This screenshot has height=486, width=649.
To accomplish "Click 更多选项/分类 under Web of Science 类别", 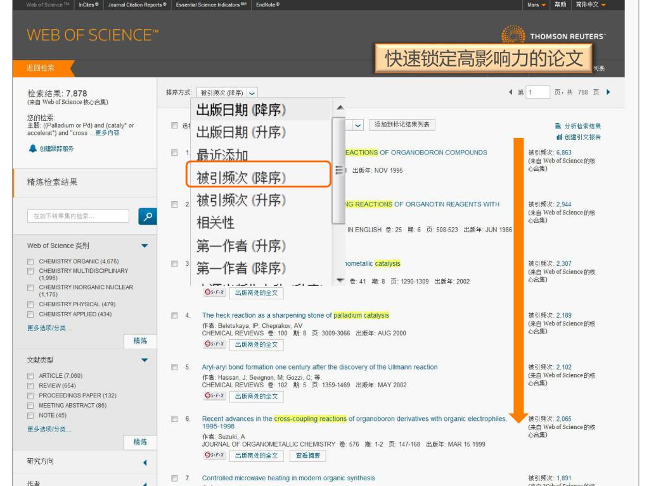I will (x=49, y=328).
